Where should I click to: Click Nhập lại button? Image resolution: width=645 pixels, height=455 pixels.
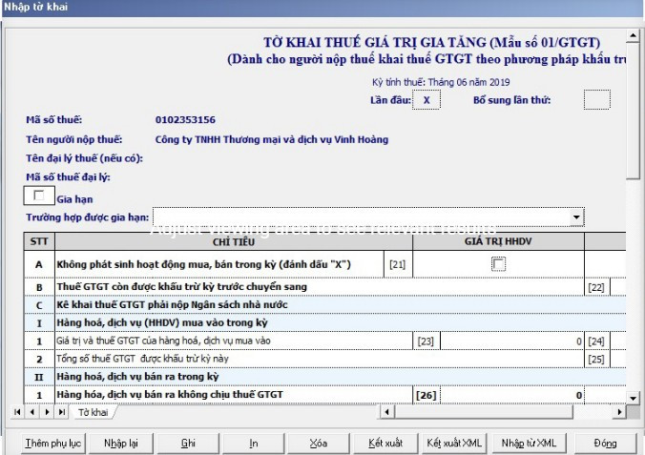tap(121, 443)
